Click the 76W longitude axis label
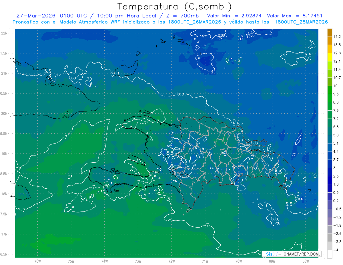The width and height of the screenshot is (343, 265). [37, 261]
